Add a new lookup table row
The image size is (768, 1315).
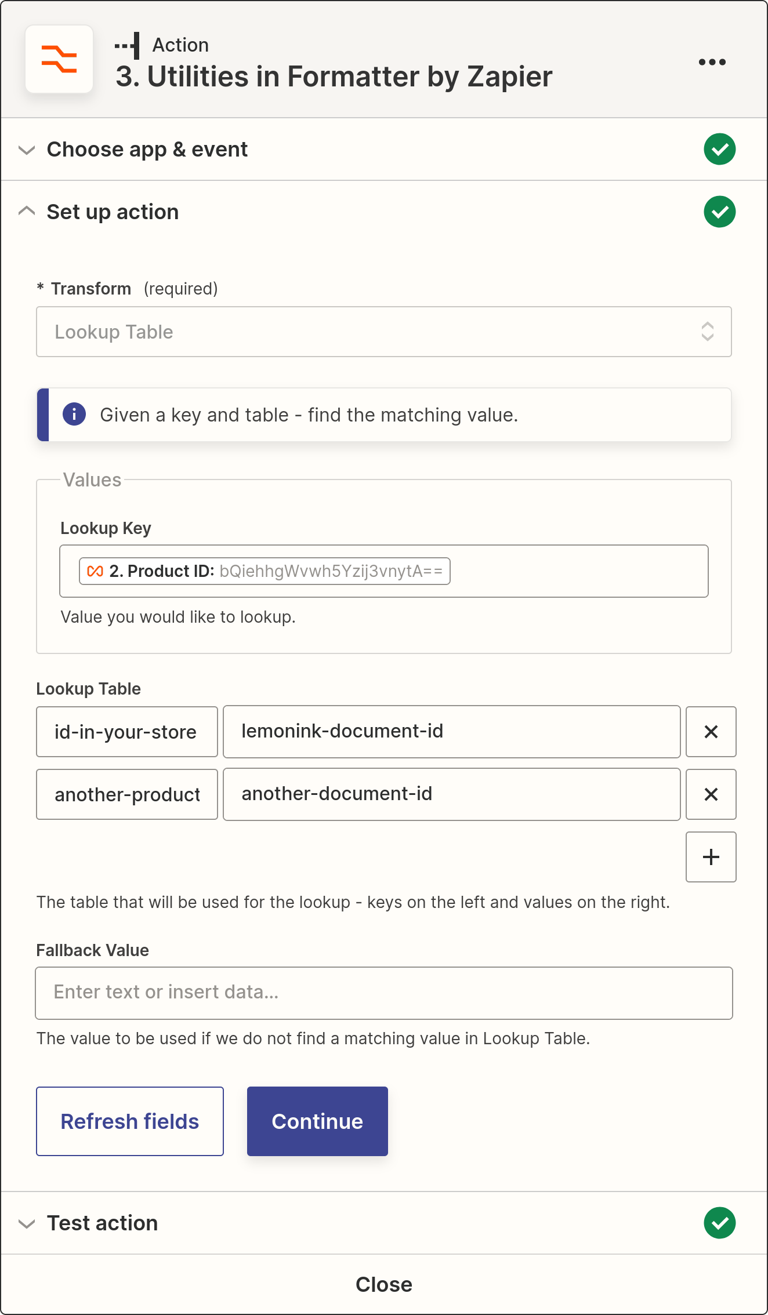click(711, 857)
